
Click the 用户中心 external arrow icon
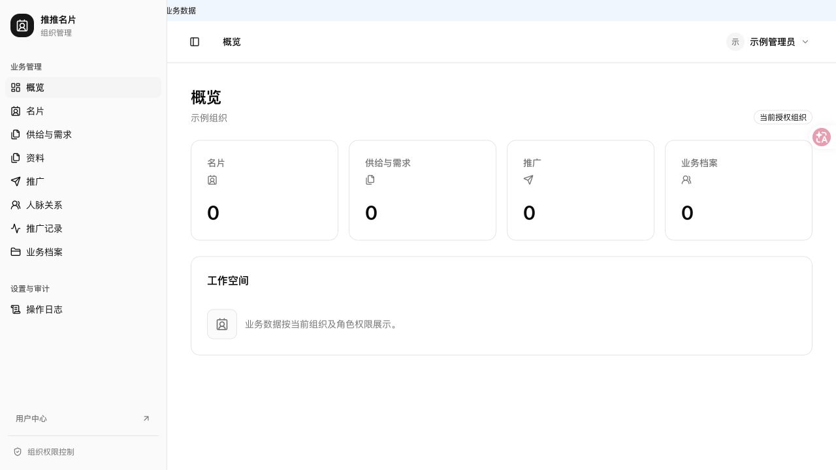coord(146,418)
